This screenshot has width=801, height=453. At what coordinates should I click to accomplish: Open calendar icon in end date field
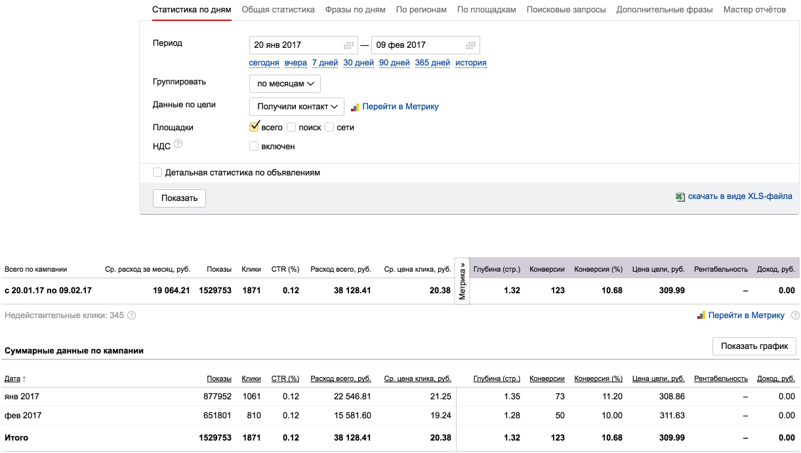pyautogui.click(x=470, y=45)
